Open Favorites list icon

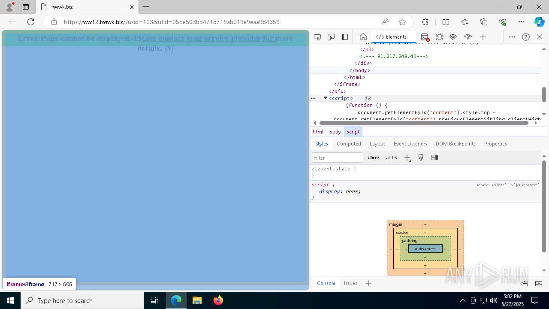(465, 22)
